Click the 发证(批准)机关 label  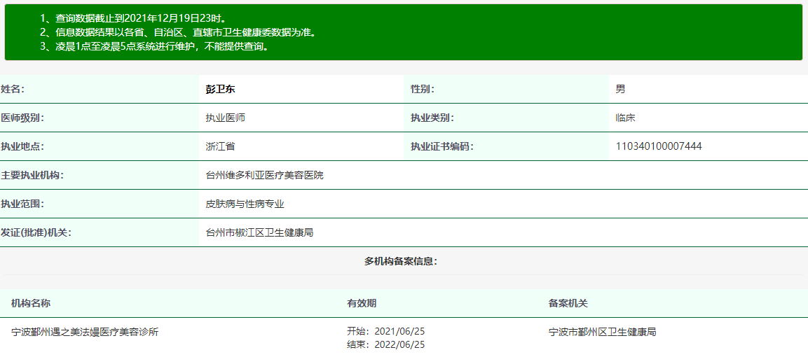(36, 233)
